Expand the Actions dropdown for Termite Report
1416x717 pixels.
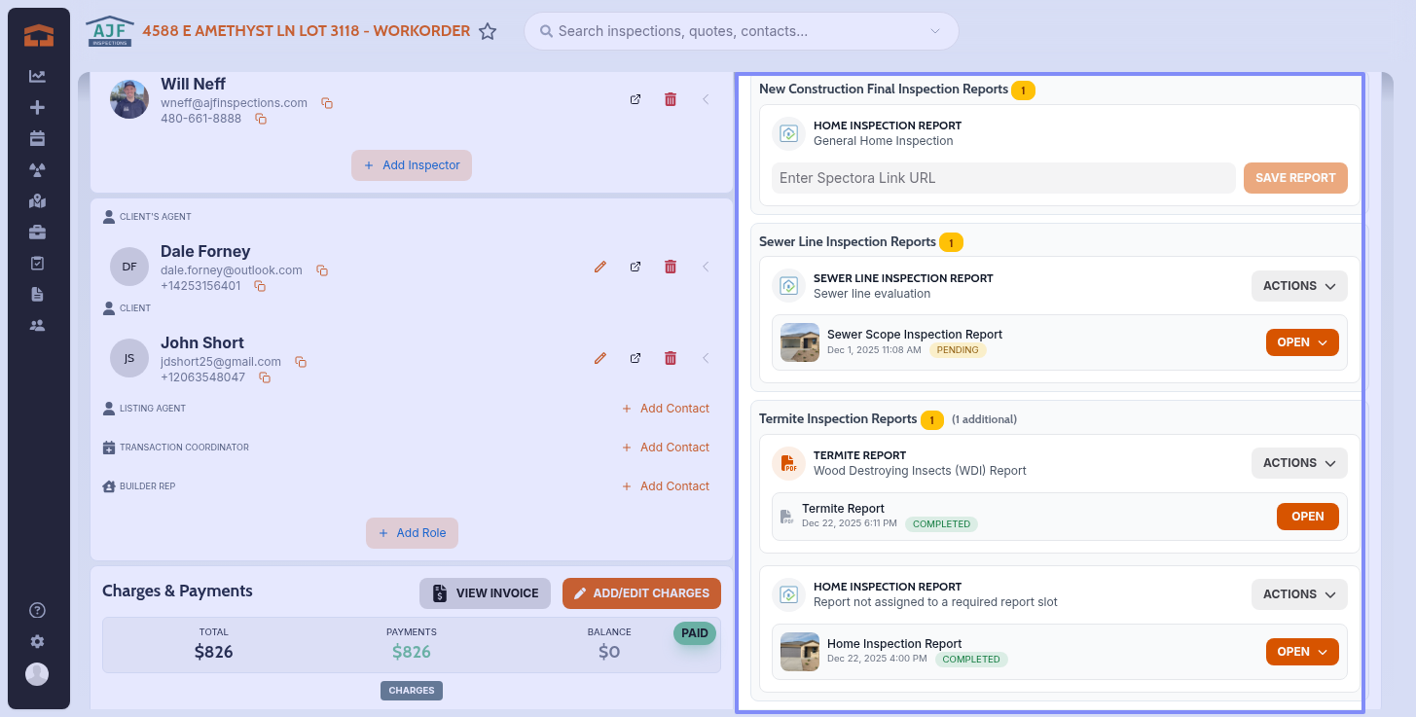click(1298, 463)
